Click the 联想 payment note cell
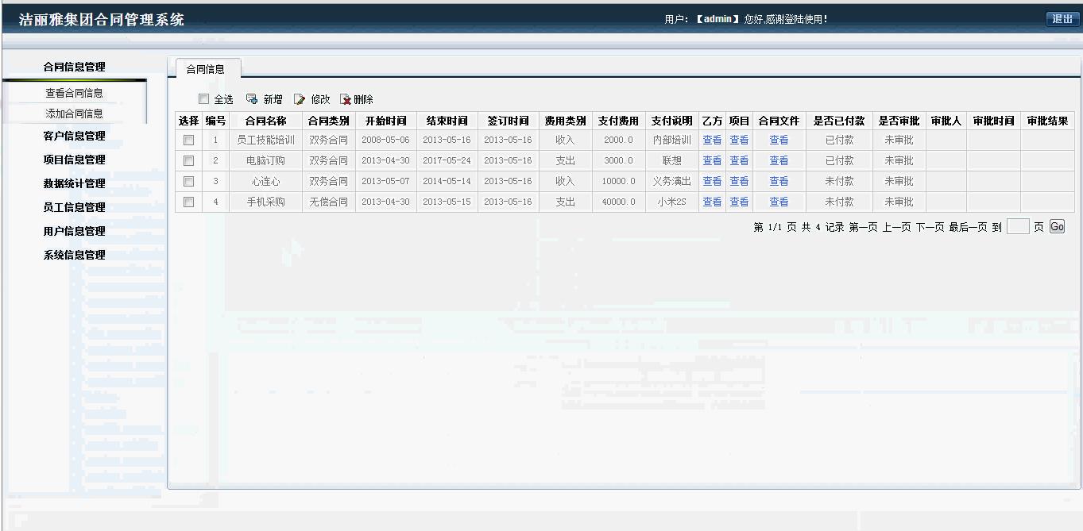Screen dimensions: 1083x531 coord(671,160)
